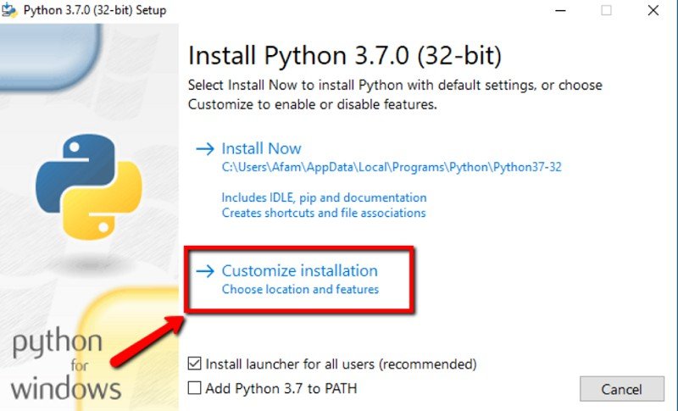This screenshot has width=678, height=411.
Task: Uncheck Install launcher for all users checkbox
Action: [195, 364]
